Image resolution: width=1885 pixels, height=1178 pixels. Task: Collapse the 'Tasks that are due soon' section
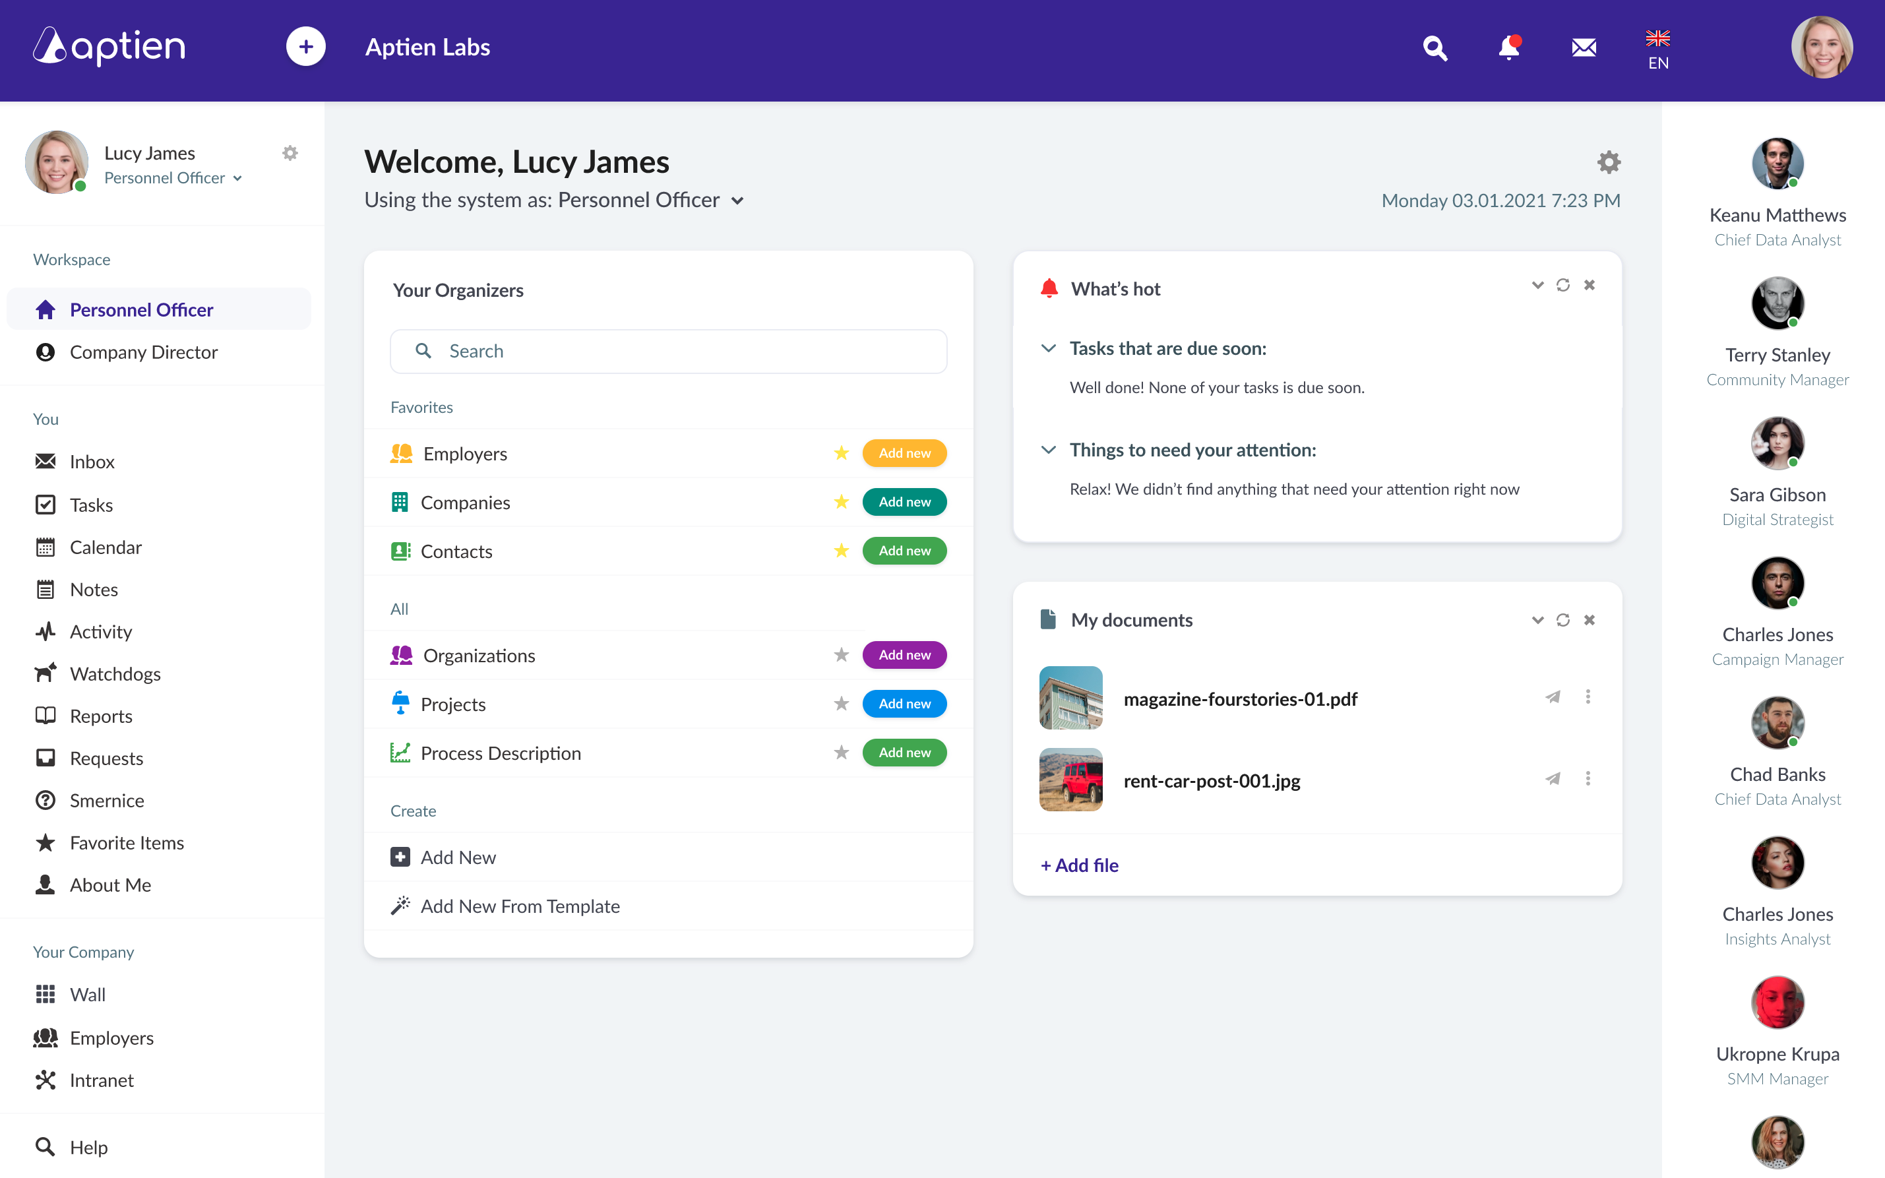click(1049, 348)
